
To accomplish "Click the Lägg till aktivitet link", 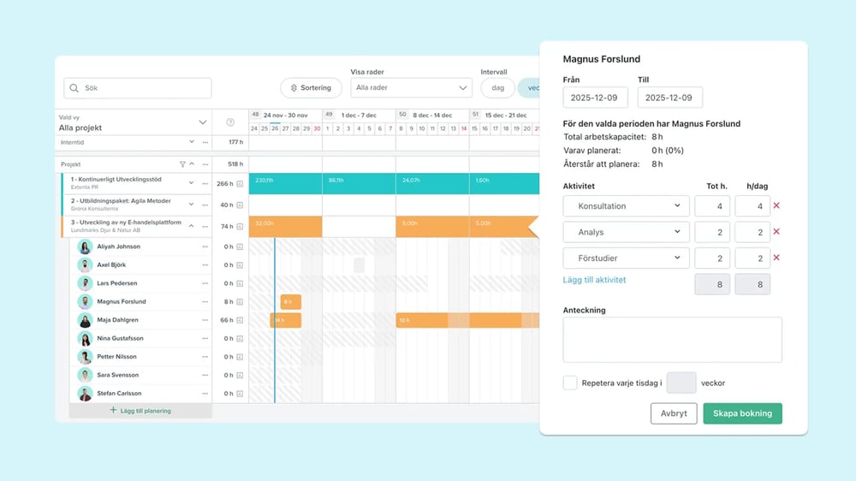I will pos(594,280).
